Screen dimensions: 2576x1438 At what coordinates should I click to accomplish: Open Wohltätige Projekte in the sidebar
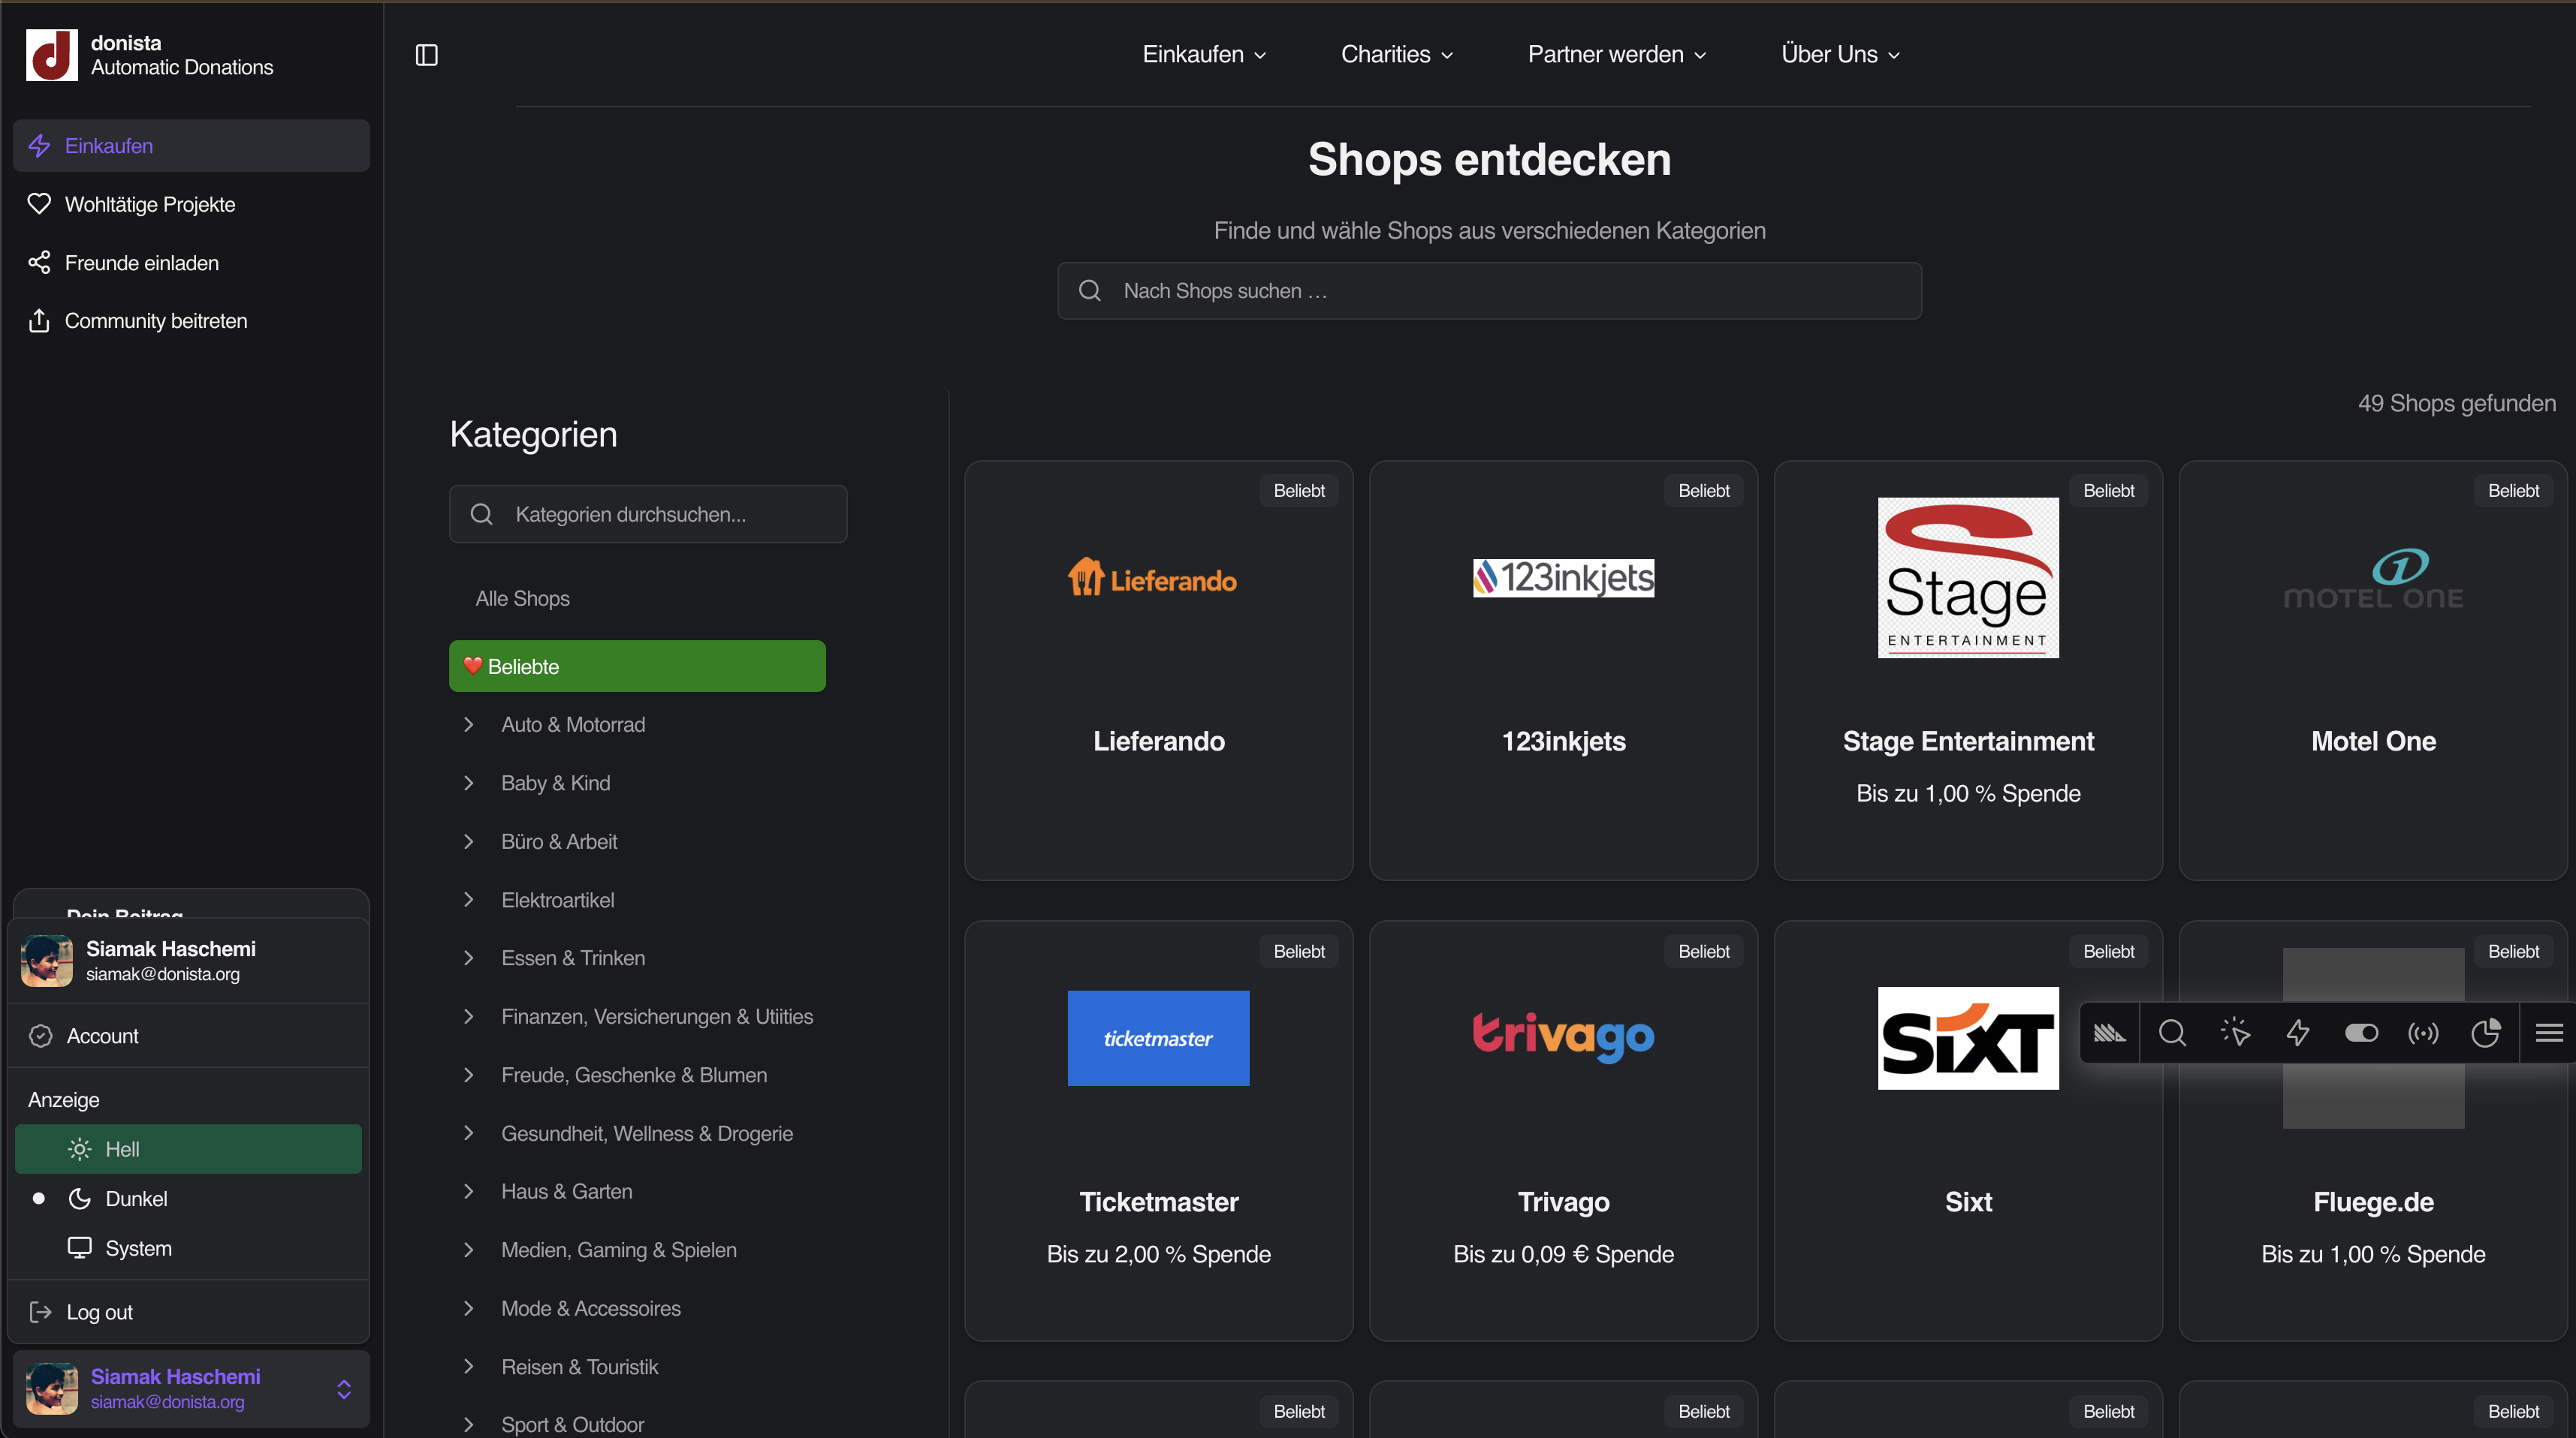pos(191,204)
